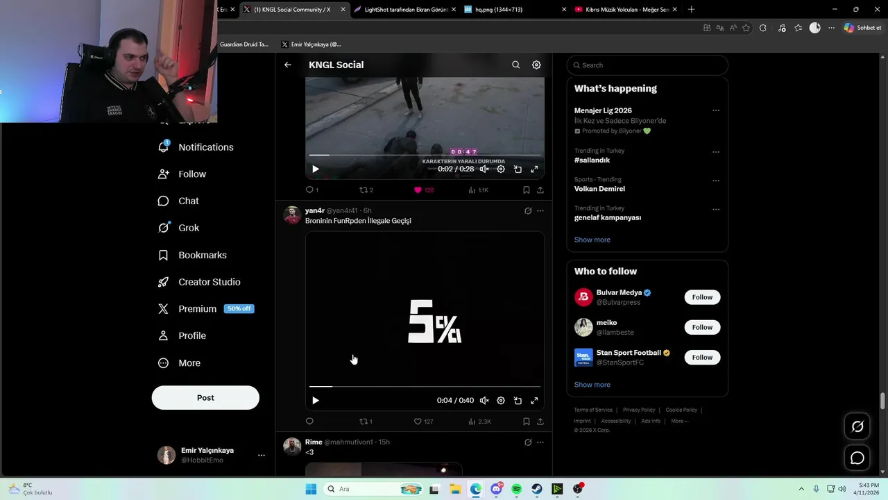The height and width of the screenshot is (500, 888).
Task: Focus the Search field
Action: (647, 65)
